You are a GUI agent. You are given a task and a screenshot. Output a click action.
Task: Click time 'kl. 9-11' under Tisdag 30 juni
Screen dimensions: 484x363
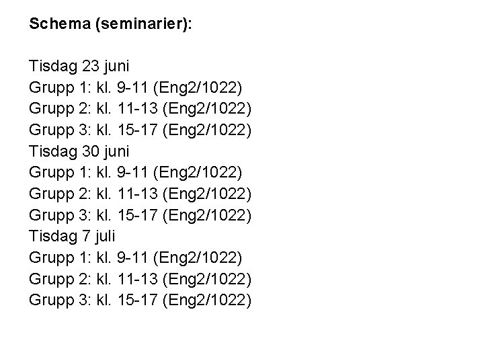[122, 172]
